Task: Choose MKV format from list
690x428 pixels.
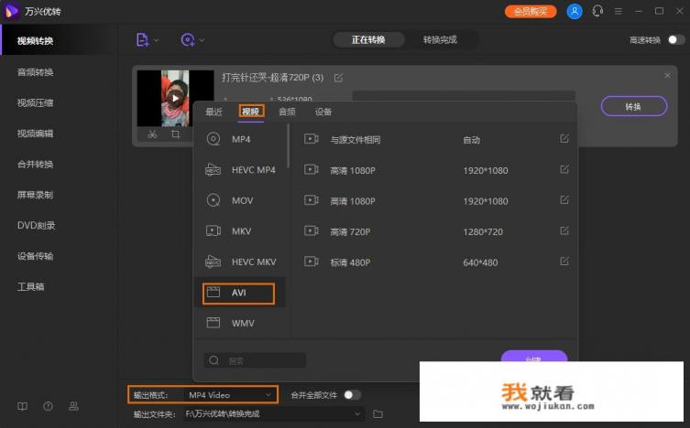Action: click(240, 231)
